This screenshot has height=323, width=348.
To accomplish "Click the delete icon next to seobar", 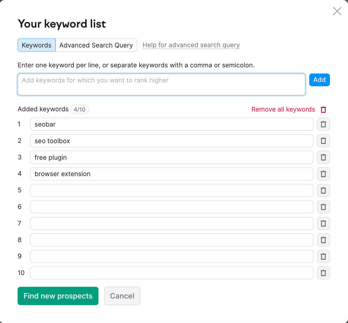I will point(323,124).
